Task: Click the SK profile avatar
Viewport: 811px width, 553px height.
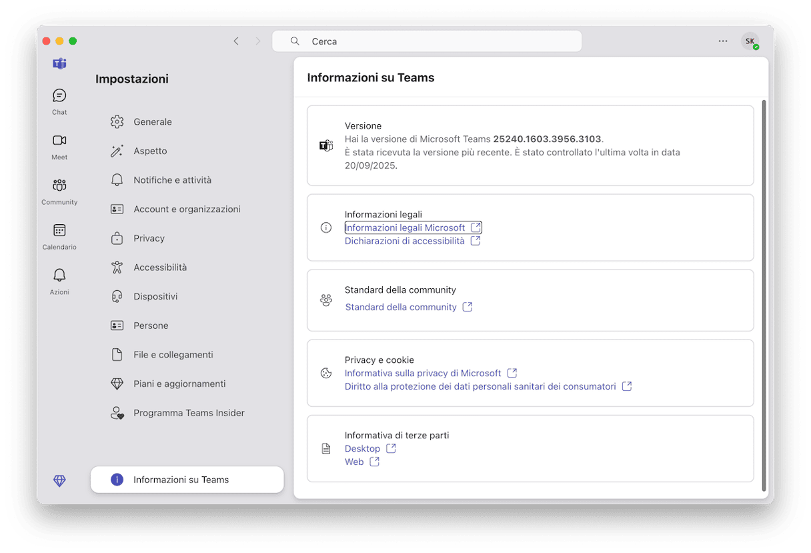Action: pyautogui.click(x=750, y=41)
